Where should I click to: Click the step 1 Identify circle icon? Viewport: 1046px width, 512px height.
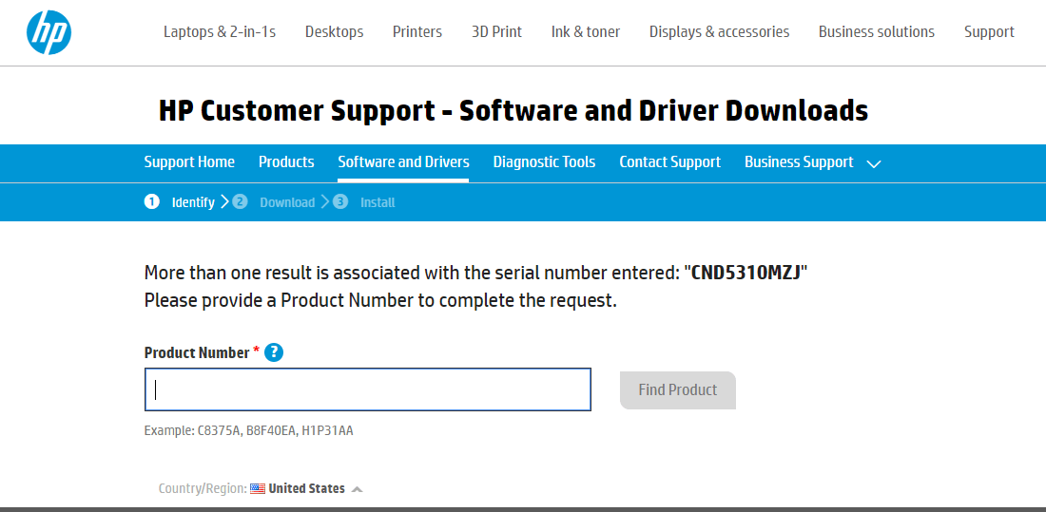pyautogui.click(x=152, y=201)
